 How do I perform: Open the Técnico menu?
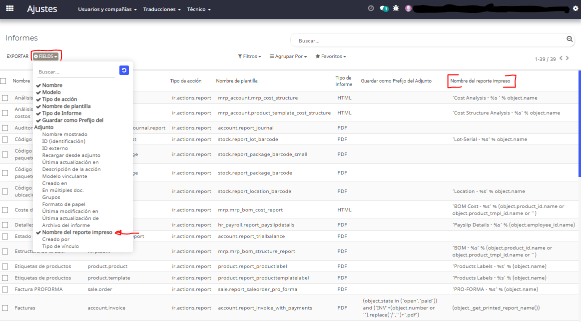[199, 9]
